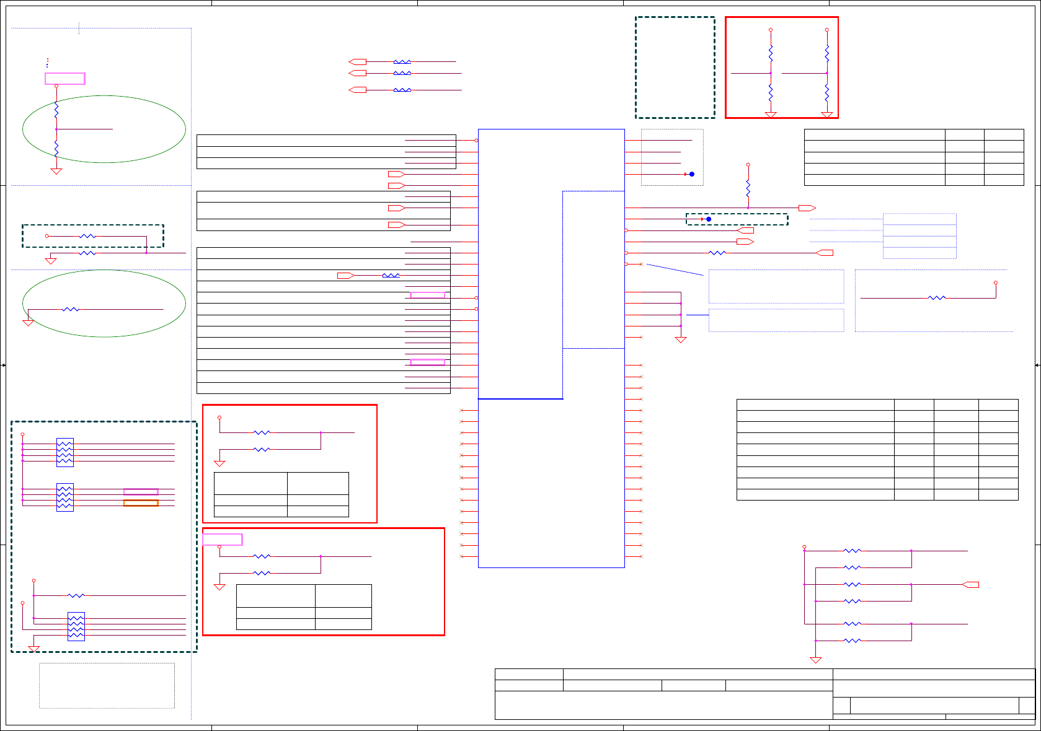Select the orange outlined rectangle beside the resistor array

(141, 503)
